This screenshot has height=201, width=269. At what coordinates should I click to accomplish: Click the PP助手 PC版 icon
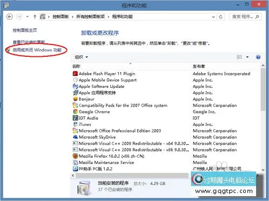[x=75, y=169]
